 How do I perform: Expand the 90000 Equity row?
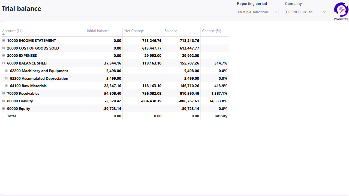pos(4,109)
